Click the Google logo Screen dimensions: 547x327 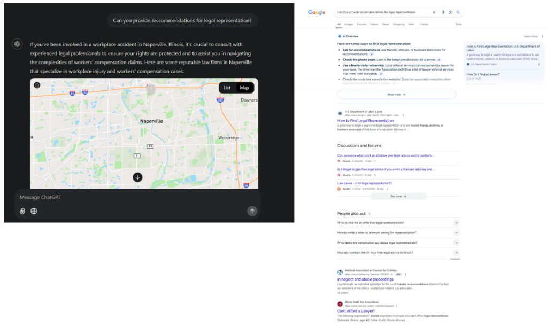click(x=317, y=12)
